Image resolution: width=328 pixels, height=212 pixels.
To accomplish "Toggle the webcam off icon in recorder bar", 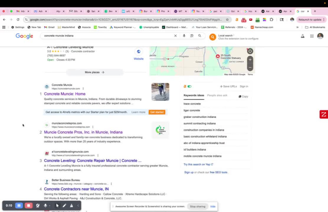I will (38, 205).
